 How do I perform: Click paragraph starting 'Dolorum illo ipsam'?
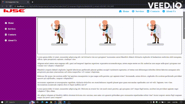point(110,77)
